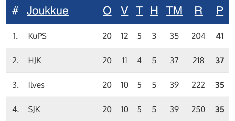
Task: Click the # rank column header
Action: tap(15, 11)
